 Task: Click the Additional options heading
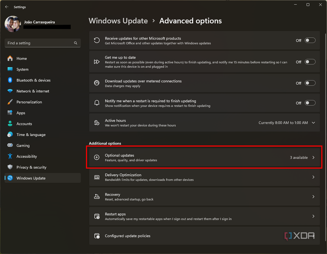coord(105,143)
